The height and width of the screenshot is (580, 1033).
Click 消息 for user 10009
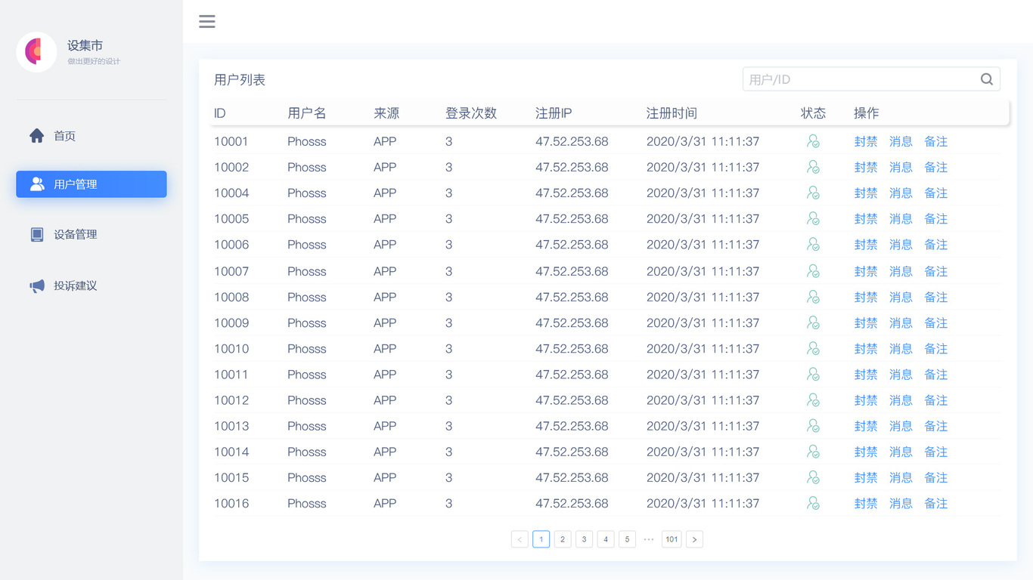pos(901,322)
